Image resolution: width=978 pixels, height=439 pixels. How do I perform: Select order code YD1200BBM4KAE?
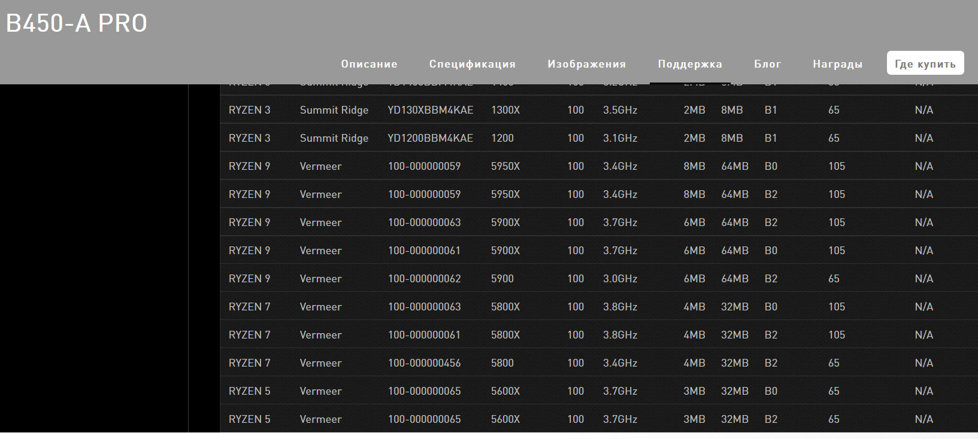coord(431,138)
